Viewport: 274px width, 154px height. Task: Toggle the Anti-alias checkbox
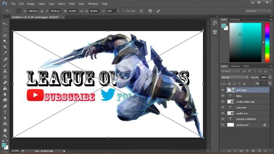(x=124, y=11)
